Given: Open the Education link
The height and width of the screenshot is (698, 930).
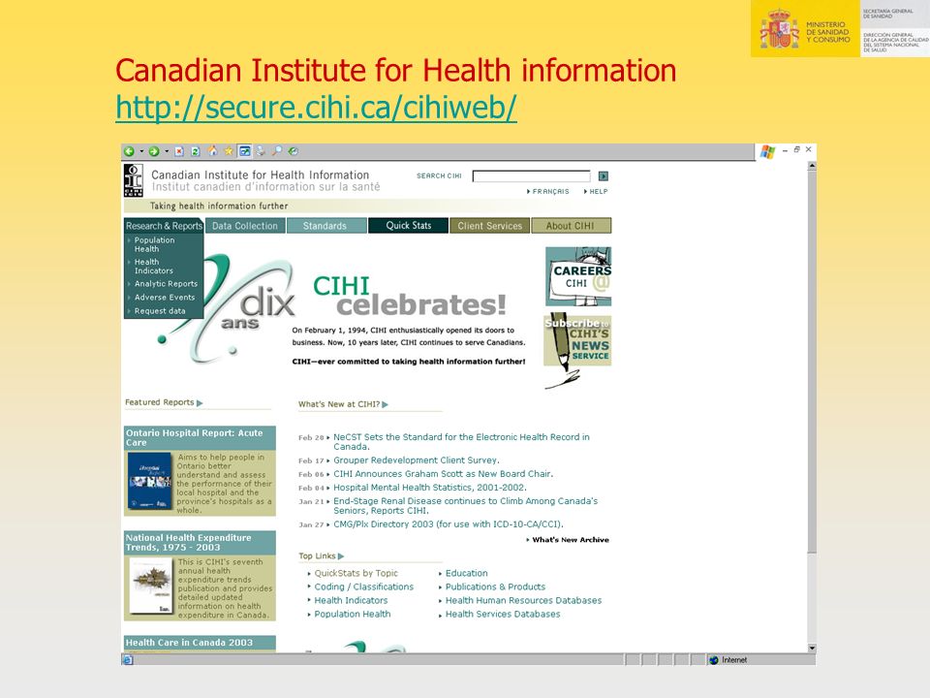Looking at the screenshot, I should (x=467, y=573).
